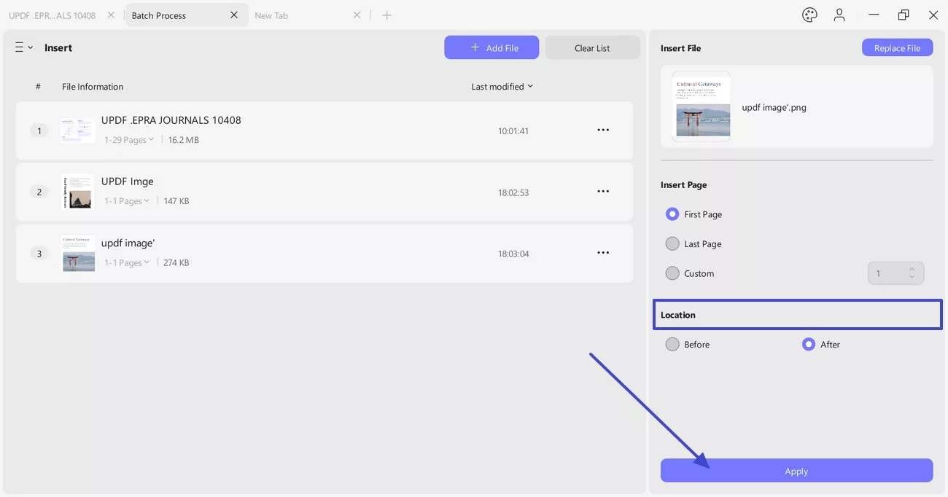This screenshot has height=497, width=948.
Task: Click the Replace File button
Action: (898, 48)
